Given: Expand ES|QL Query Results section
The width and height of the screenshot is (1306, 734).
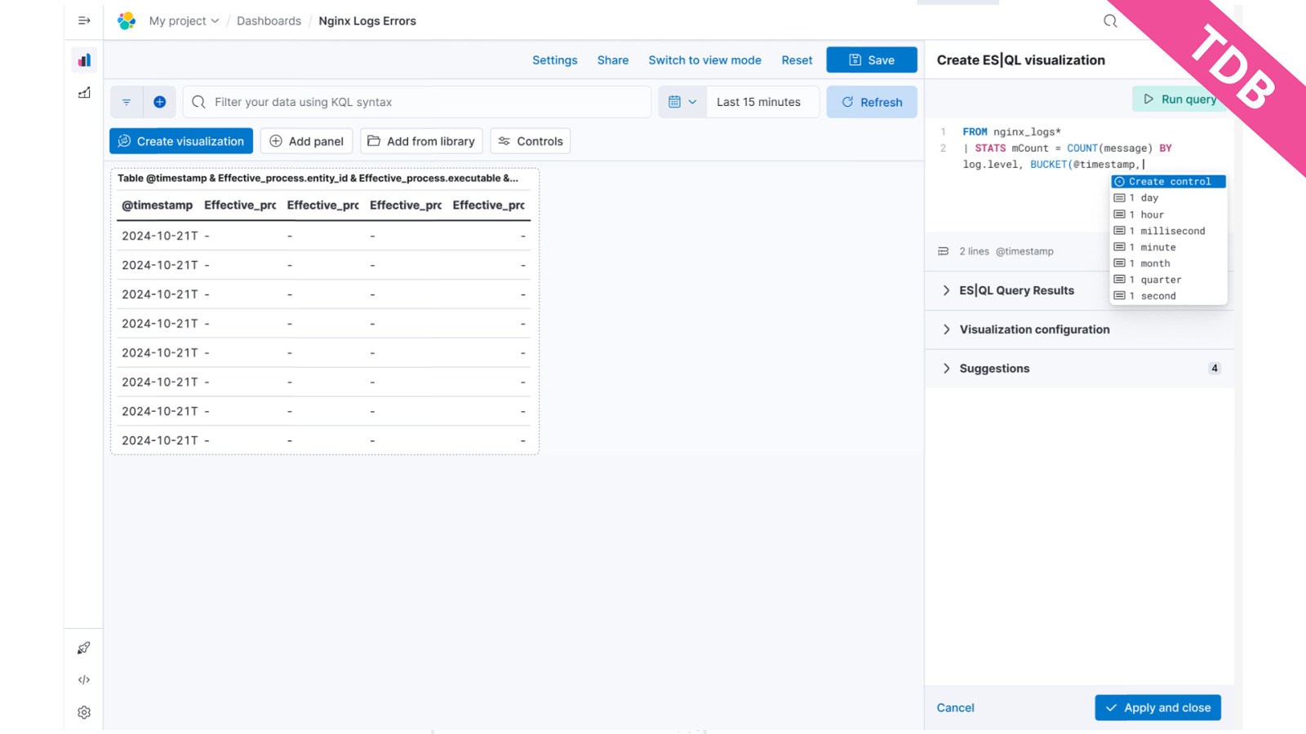Looking at the screenshot, I should [1016, 290].
